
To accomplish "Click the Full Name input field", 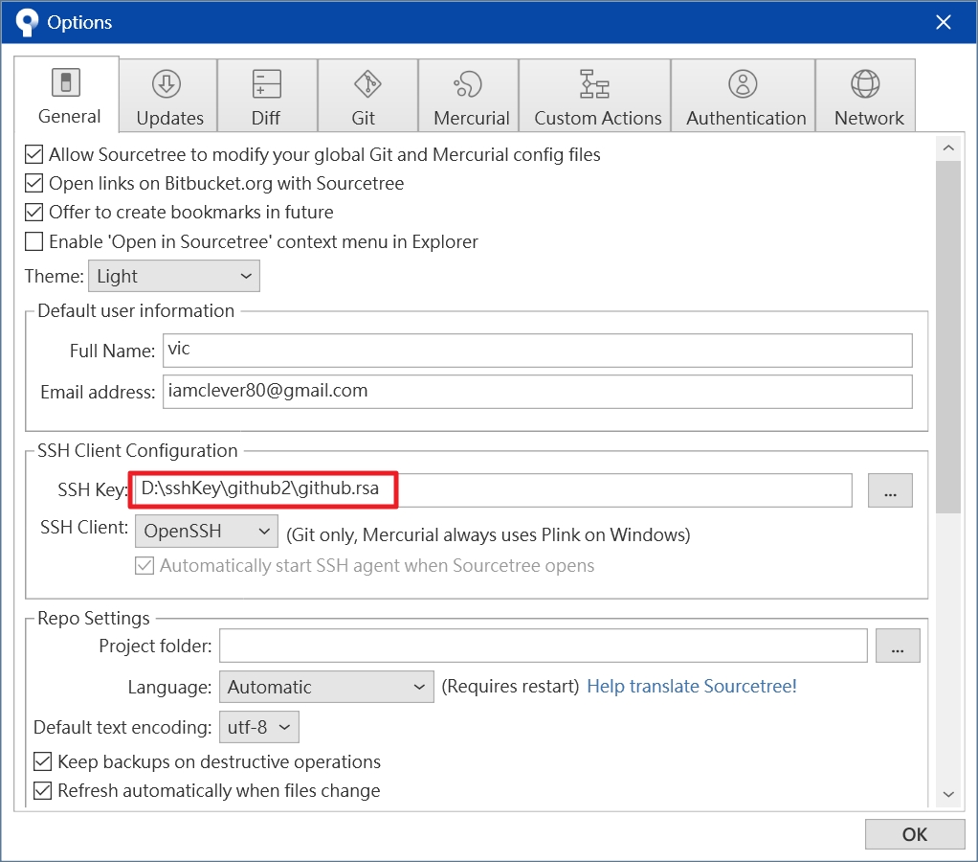I will pyautogui.click(x=537, y=351).
